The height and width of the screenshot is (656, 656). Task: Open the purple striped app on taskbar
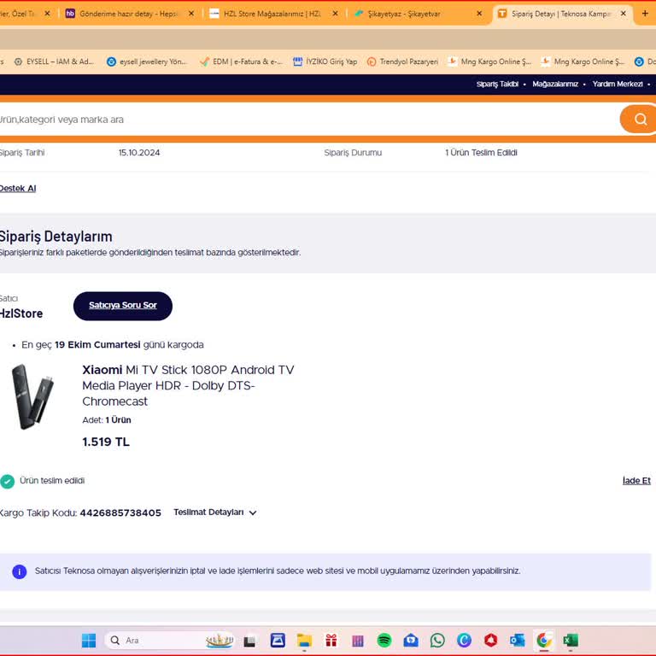(x=358, y=640)
